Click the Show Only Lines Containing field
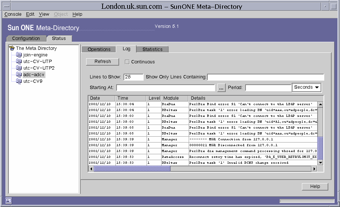 coord(266,77)
